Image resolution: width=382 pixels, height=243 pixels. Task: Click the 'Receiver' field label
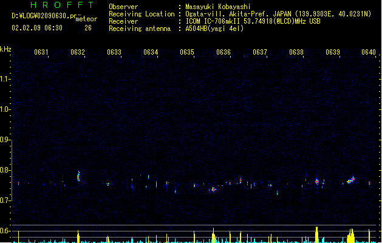pos(123,21)
